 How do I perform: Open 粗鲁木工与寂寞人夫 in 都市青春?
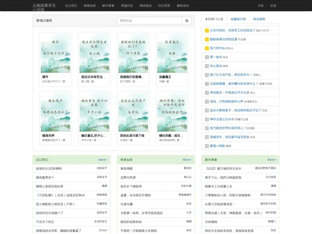tap(218, 186)
